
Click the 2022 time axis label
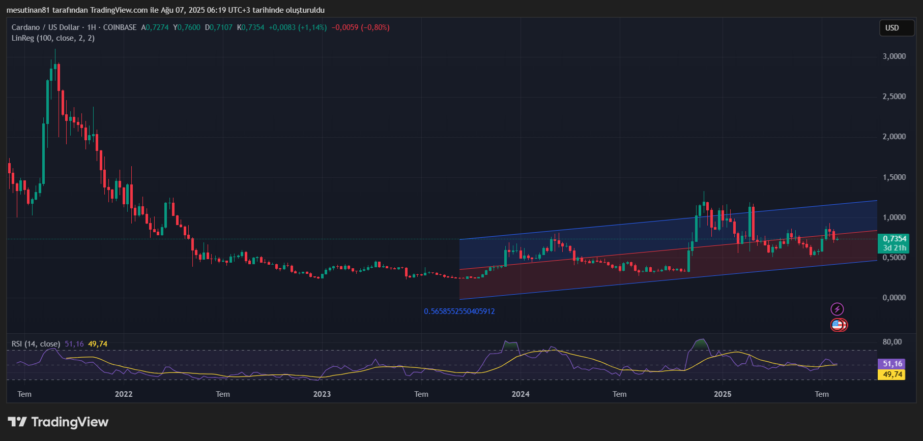(x=124, y=394)
